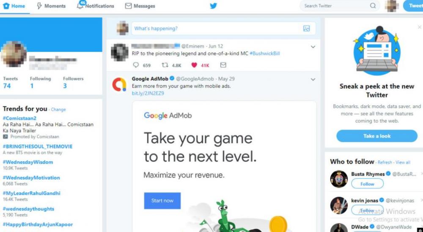
Task: Add a photo using the image icon
Action: (306, 29)
